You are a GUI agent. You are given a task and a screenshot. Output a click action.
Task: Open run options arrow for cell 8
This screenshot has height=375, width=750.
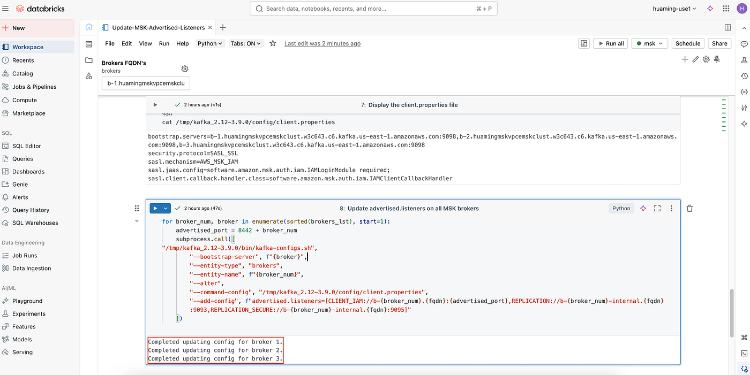pos(166,208)
